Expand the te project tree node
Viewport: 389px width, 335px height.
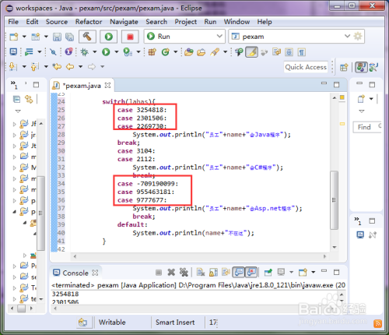pyautogui.click(x=15, y=299)
